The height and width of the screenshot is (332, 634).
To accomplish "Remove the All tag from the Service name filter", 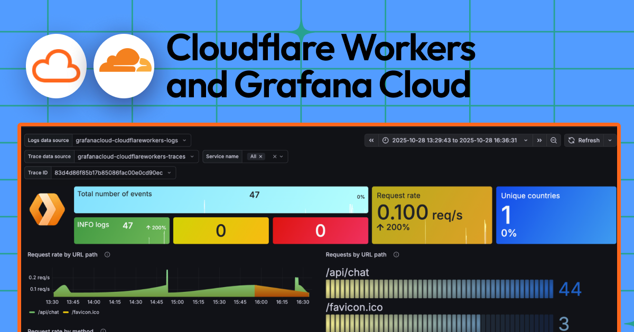I will tap(260, 156).
